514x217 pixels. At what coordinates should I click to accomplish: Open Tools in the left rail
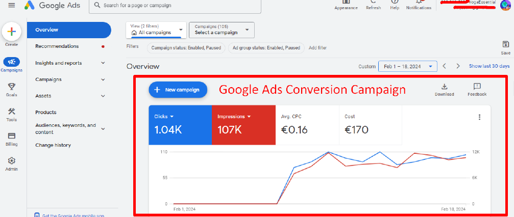coord(11,114)
